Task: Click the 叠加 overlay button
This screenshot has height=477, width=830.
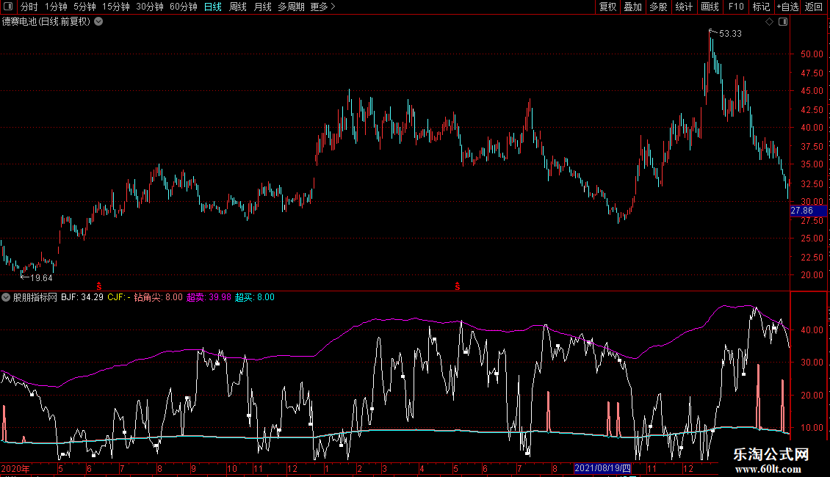Action: (x=633, y=7)
